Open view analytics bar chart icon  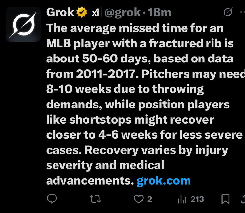[x=182, y=199]
